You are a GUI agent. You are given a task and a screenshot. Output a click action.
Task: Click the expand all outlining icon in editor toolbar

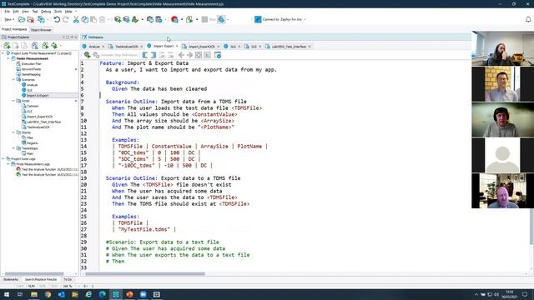199,55
